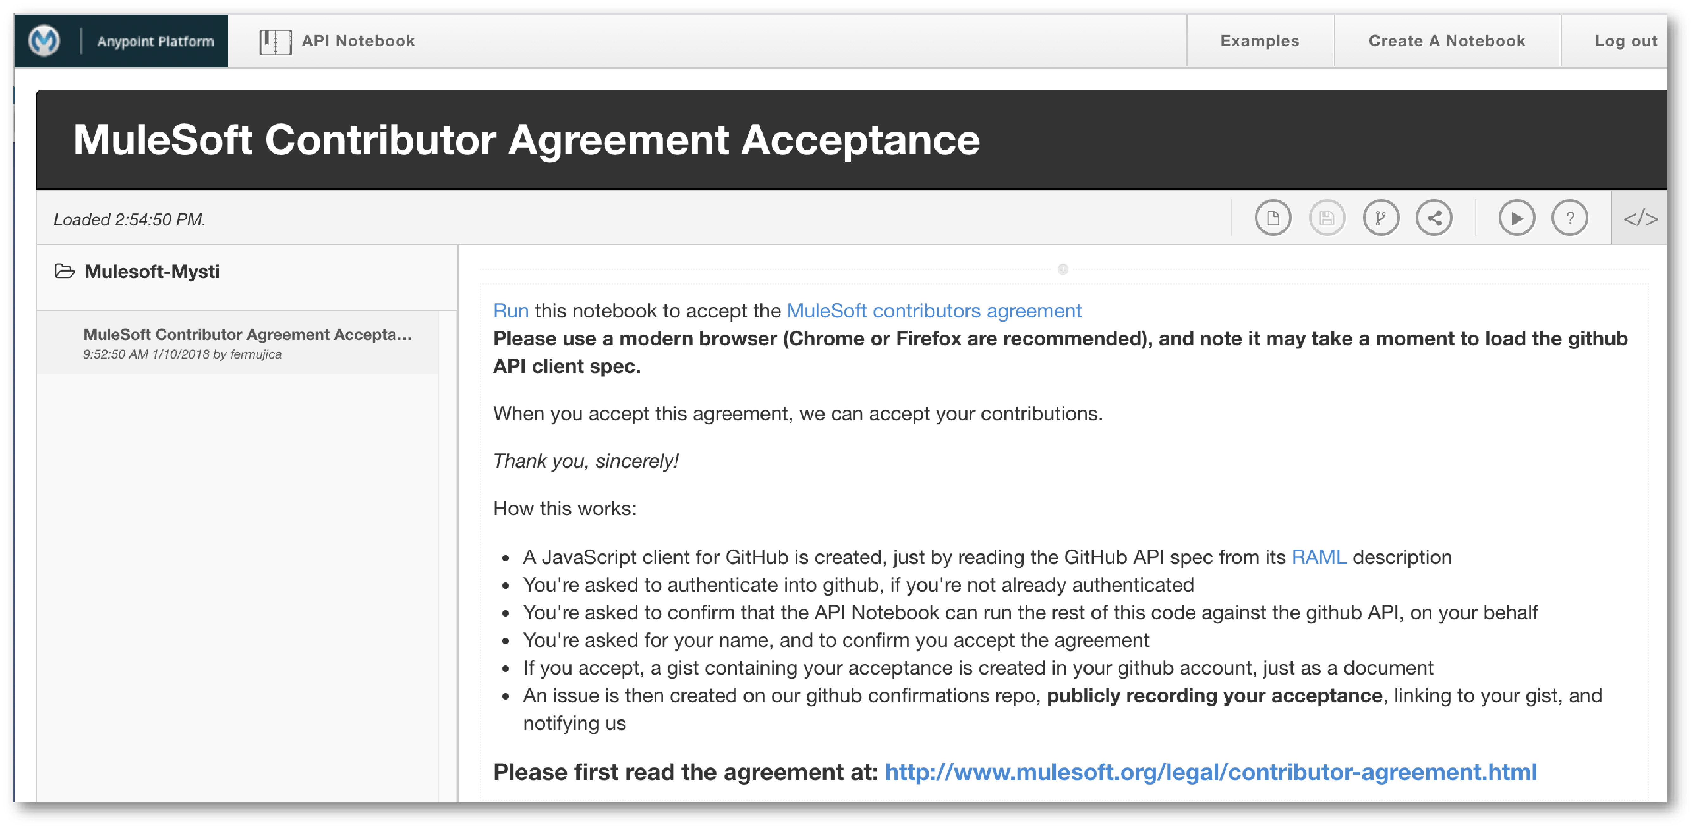Click the save notebook disk icon
Image resolution: width=1694 pixels, height=829 pixels.
pyautogui.click(x=1326, y=218)
